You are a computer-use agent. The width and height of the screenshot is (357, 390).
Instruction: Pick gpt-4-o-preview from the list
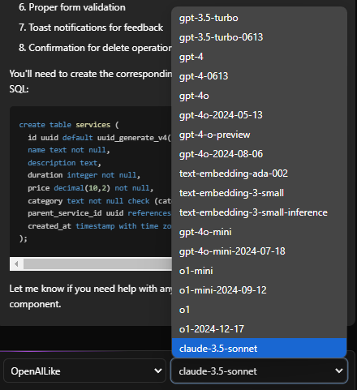[259, 135]
